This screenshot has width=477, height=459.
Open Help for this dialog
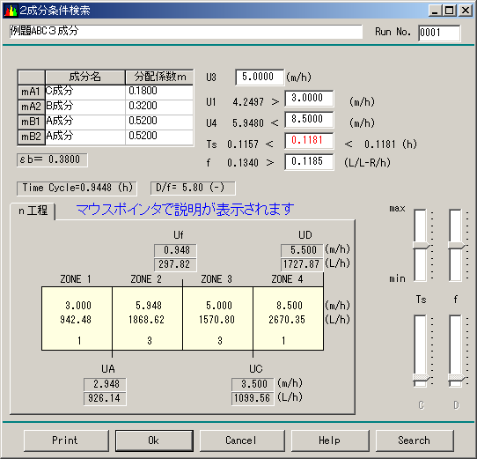[x=330, y=440]
